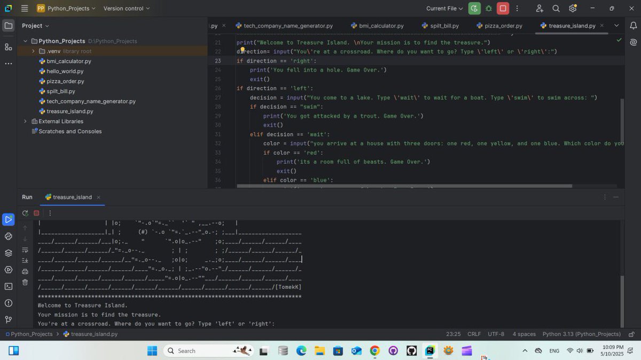641x360 pixels.
Task: Open the Python Console tool window
Action: 8,236
